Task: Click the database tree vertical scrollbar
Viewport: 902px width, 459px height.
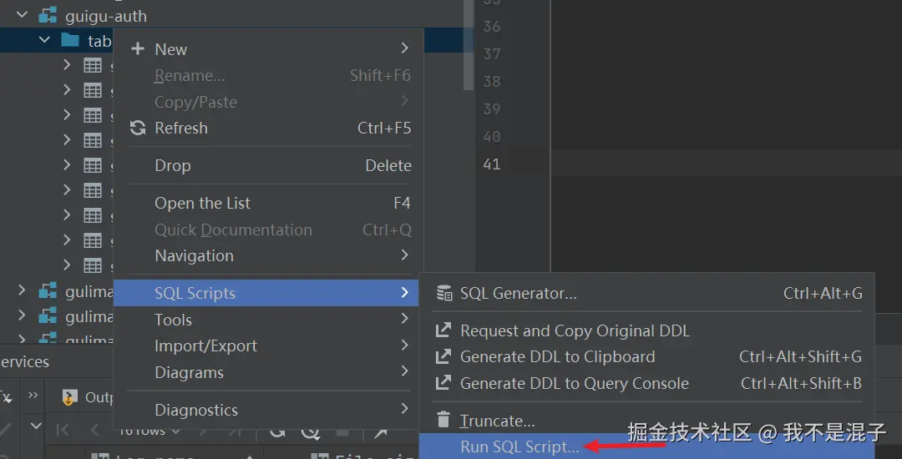Action: click(x=469, y=45)
